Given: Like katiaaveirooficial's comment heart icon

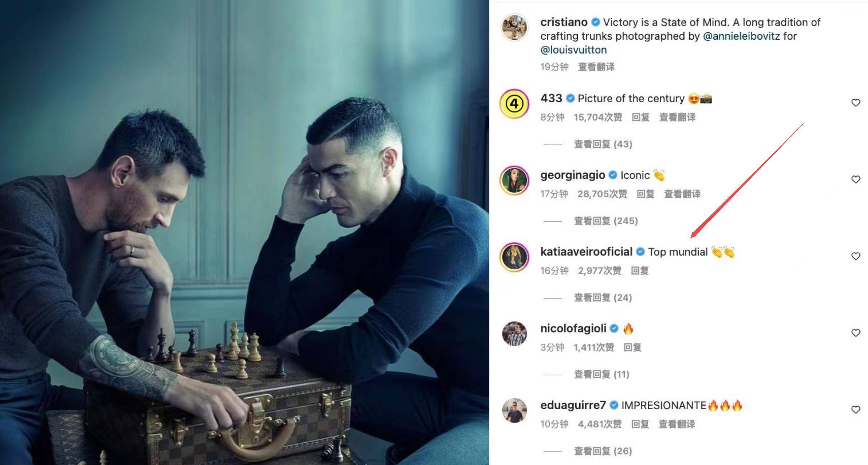Looking at the screenshot, I should click(856, 256).
